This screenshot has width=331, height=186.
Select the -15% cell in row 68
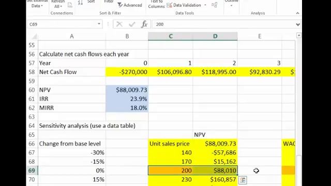[x=72, y=162]
